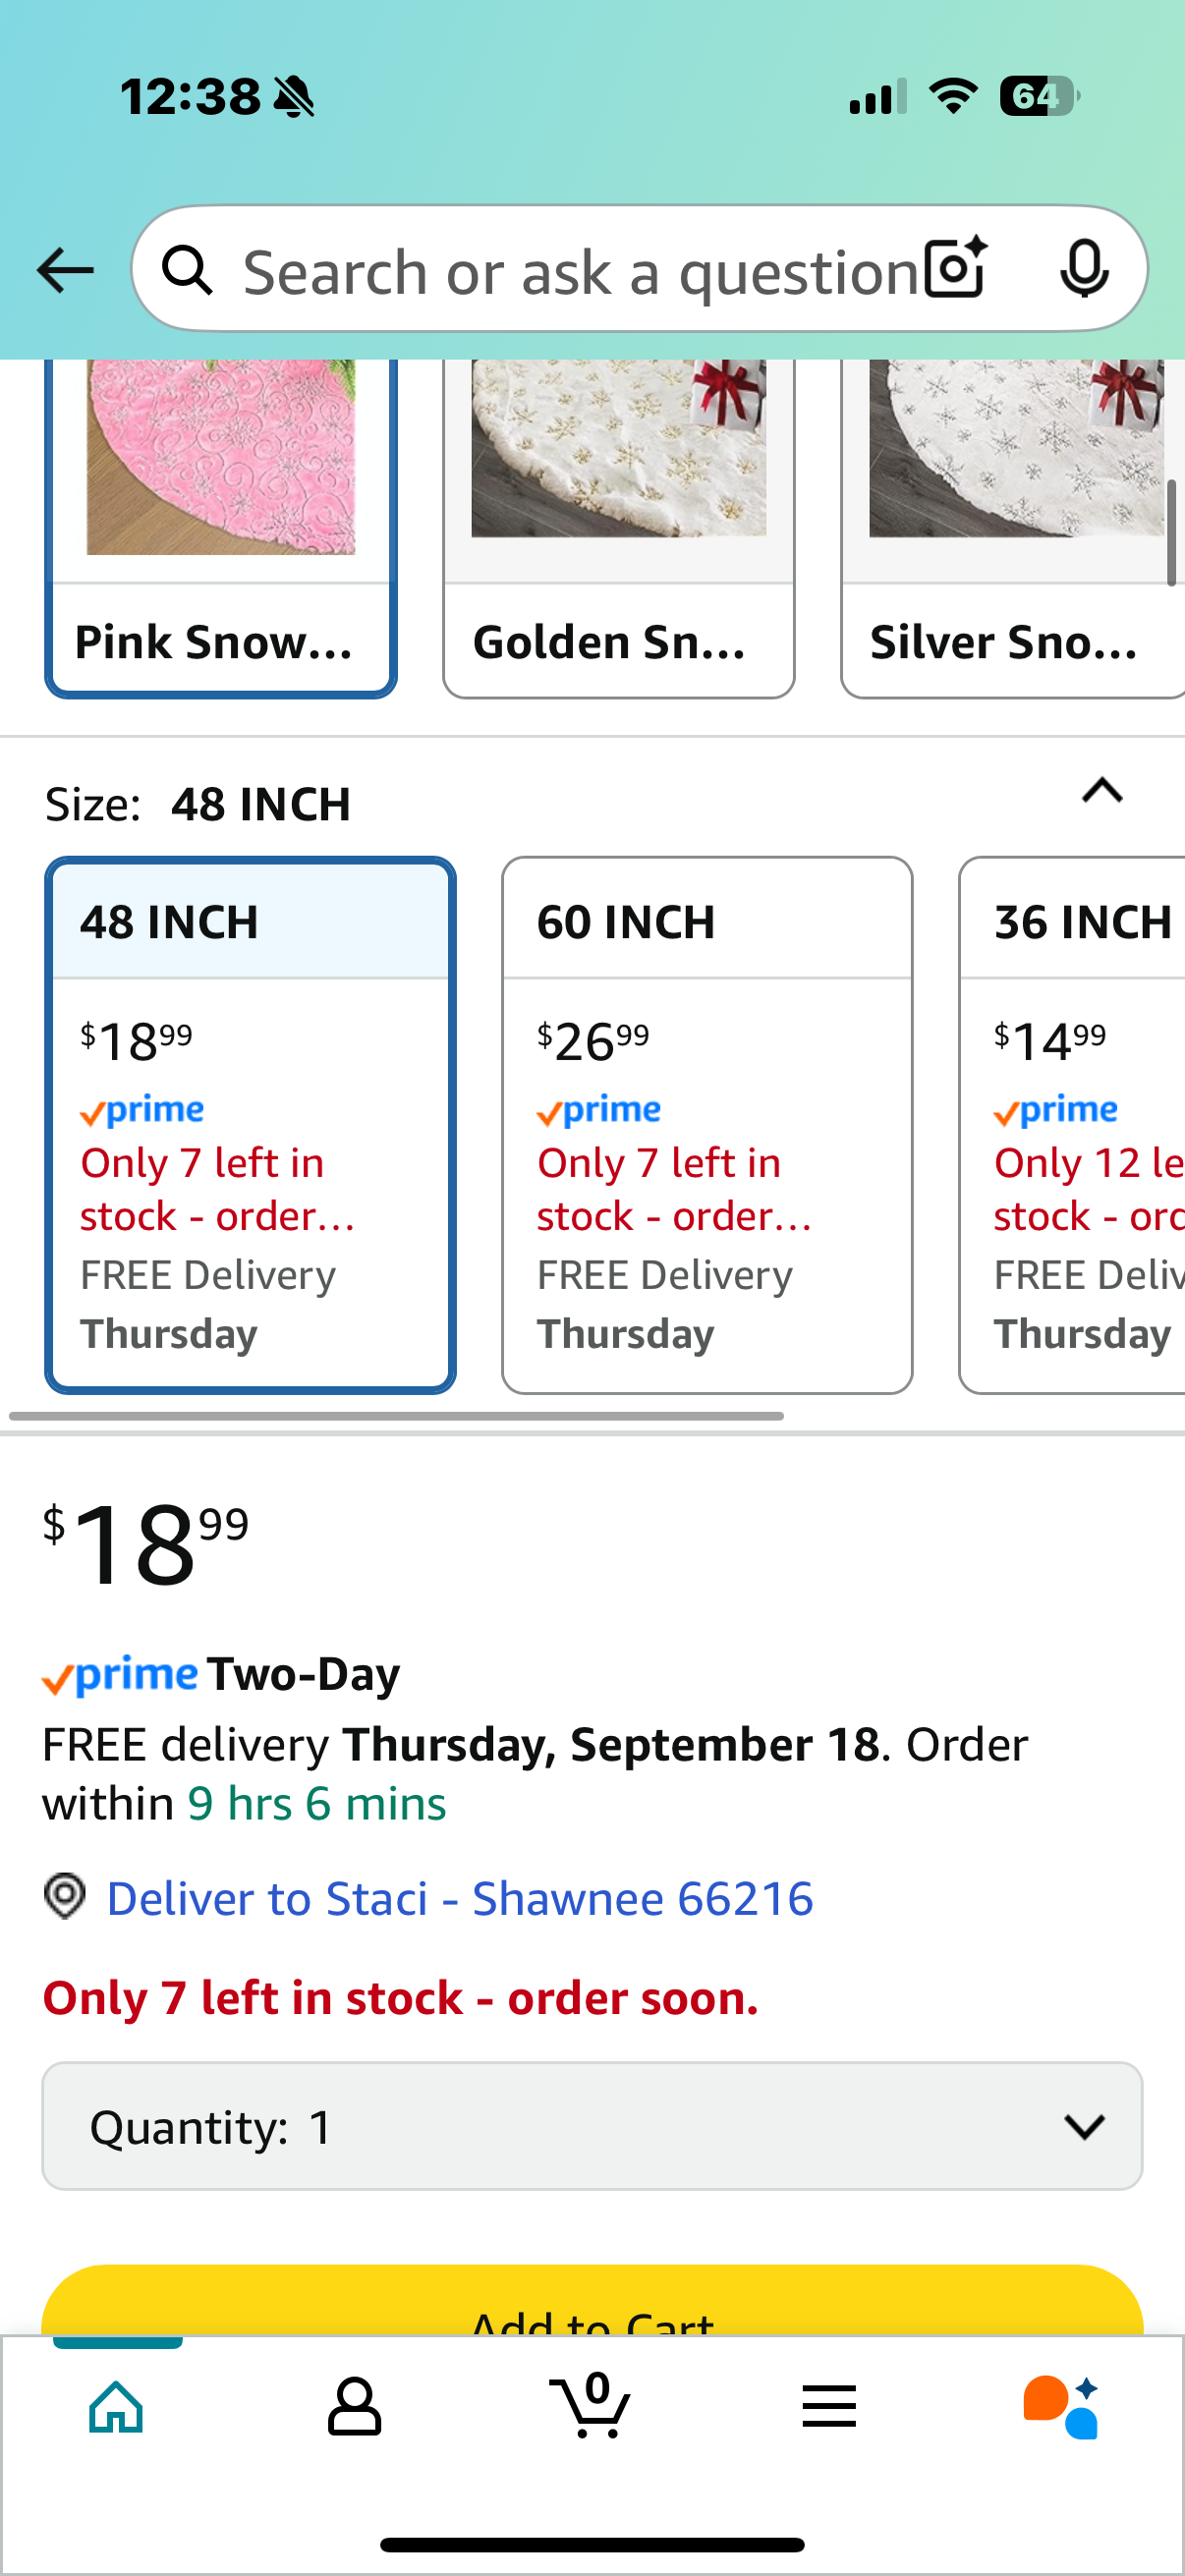Choose the Silver Snowflake color swatch
This screenshot has width=1185, height=2576.
point(1013,528)
